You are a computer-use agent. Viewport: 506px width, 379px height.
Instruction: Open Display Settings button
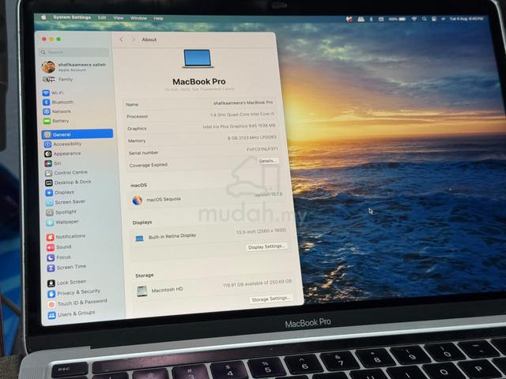[x=266, y=247]
